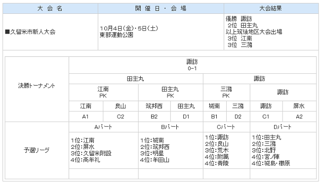Click the 大会結果 column header
The height and width of the screenshot is (184, 321).
(271, 8)
